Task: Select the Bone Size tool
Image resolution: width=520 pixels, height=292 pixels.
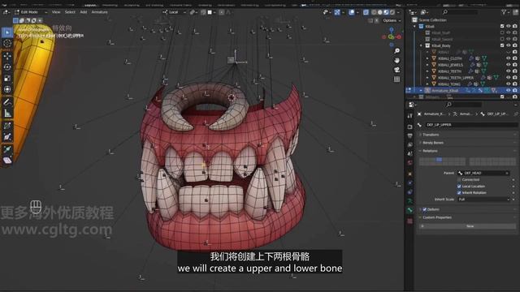Action: (7, 137)
